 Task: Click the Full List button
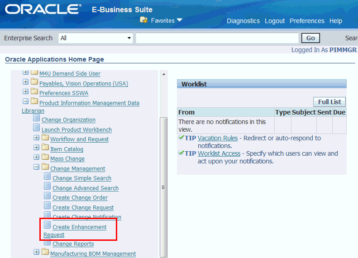click(x=329, y=102)
